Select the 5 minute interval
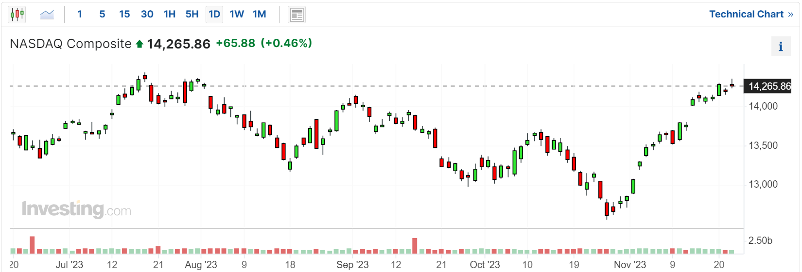Image resolution: width=802 pixels, height=272 pixels. 102,14
